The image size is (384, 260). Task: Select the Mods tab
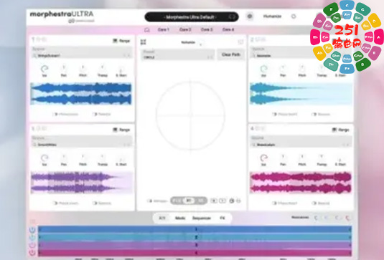pyautogui.click(x=180, y=218)
